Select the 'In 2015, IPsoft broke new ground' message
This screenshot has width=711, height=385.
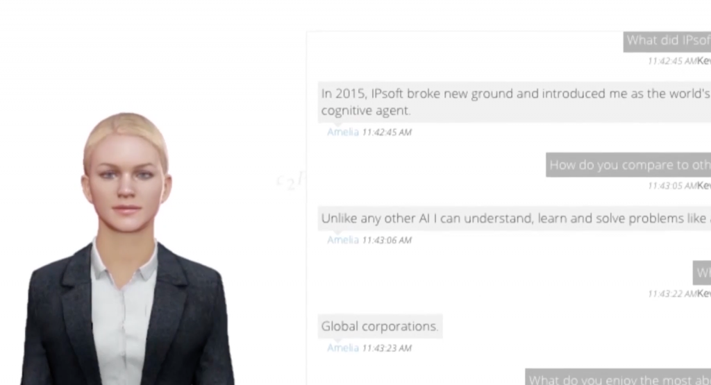click(x=515, y=102)
